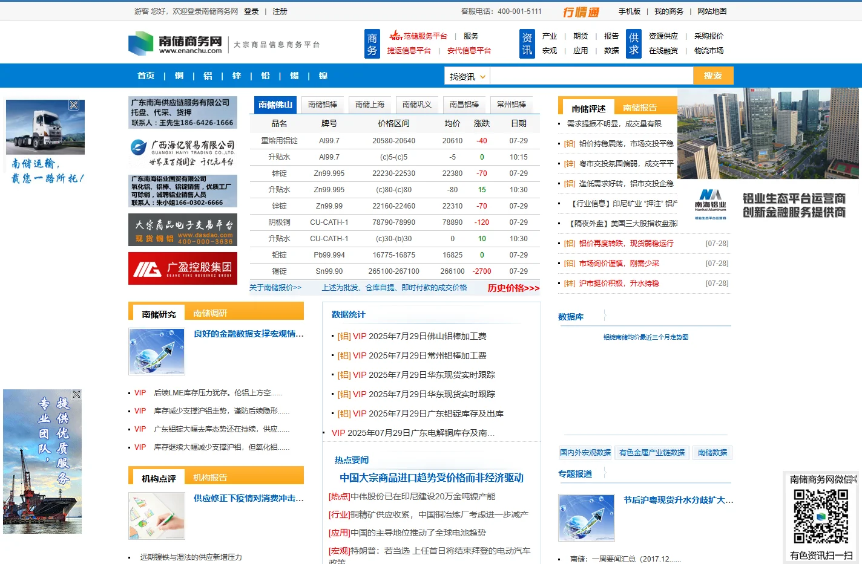
Task: Click the 阴极铜 table row name
Action: pos(279,222)
